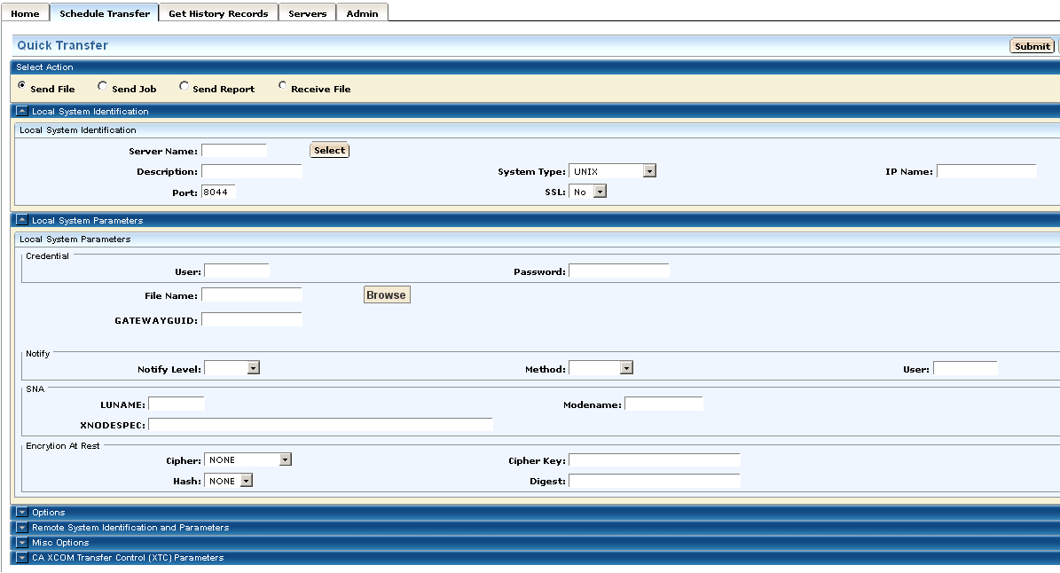Open the SSL dropdown

(x=600, y=192)
